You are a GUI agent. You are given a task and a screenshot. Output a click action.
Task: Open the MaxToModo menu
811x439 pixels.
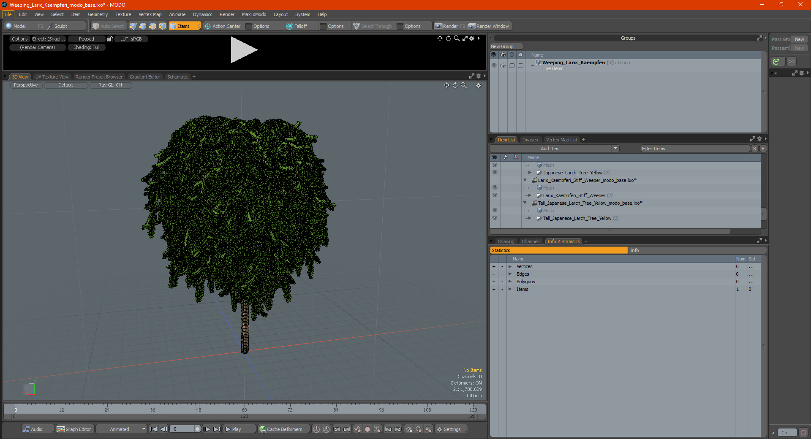click(254, 14)
